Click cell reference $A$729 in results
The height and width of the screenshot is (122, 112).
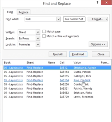pyautogui.click(x=64, y=97)
